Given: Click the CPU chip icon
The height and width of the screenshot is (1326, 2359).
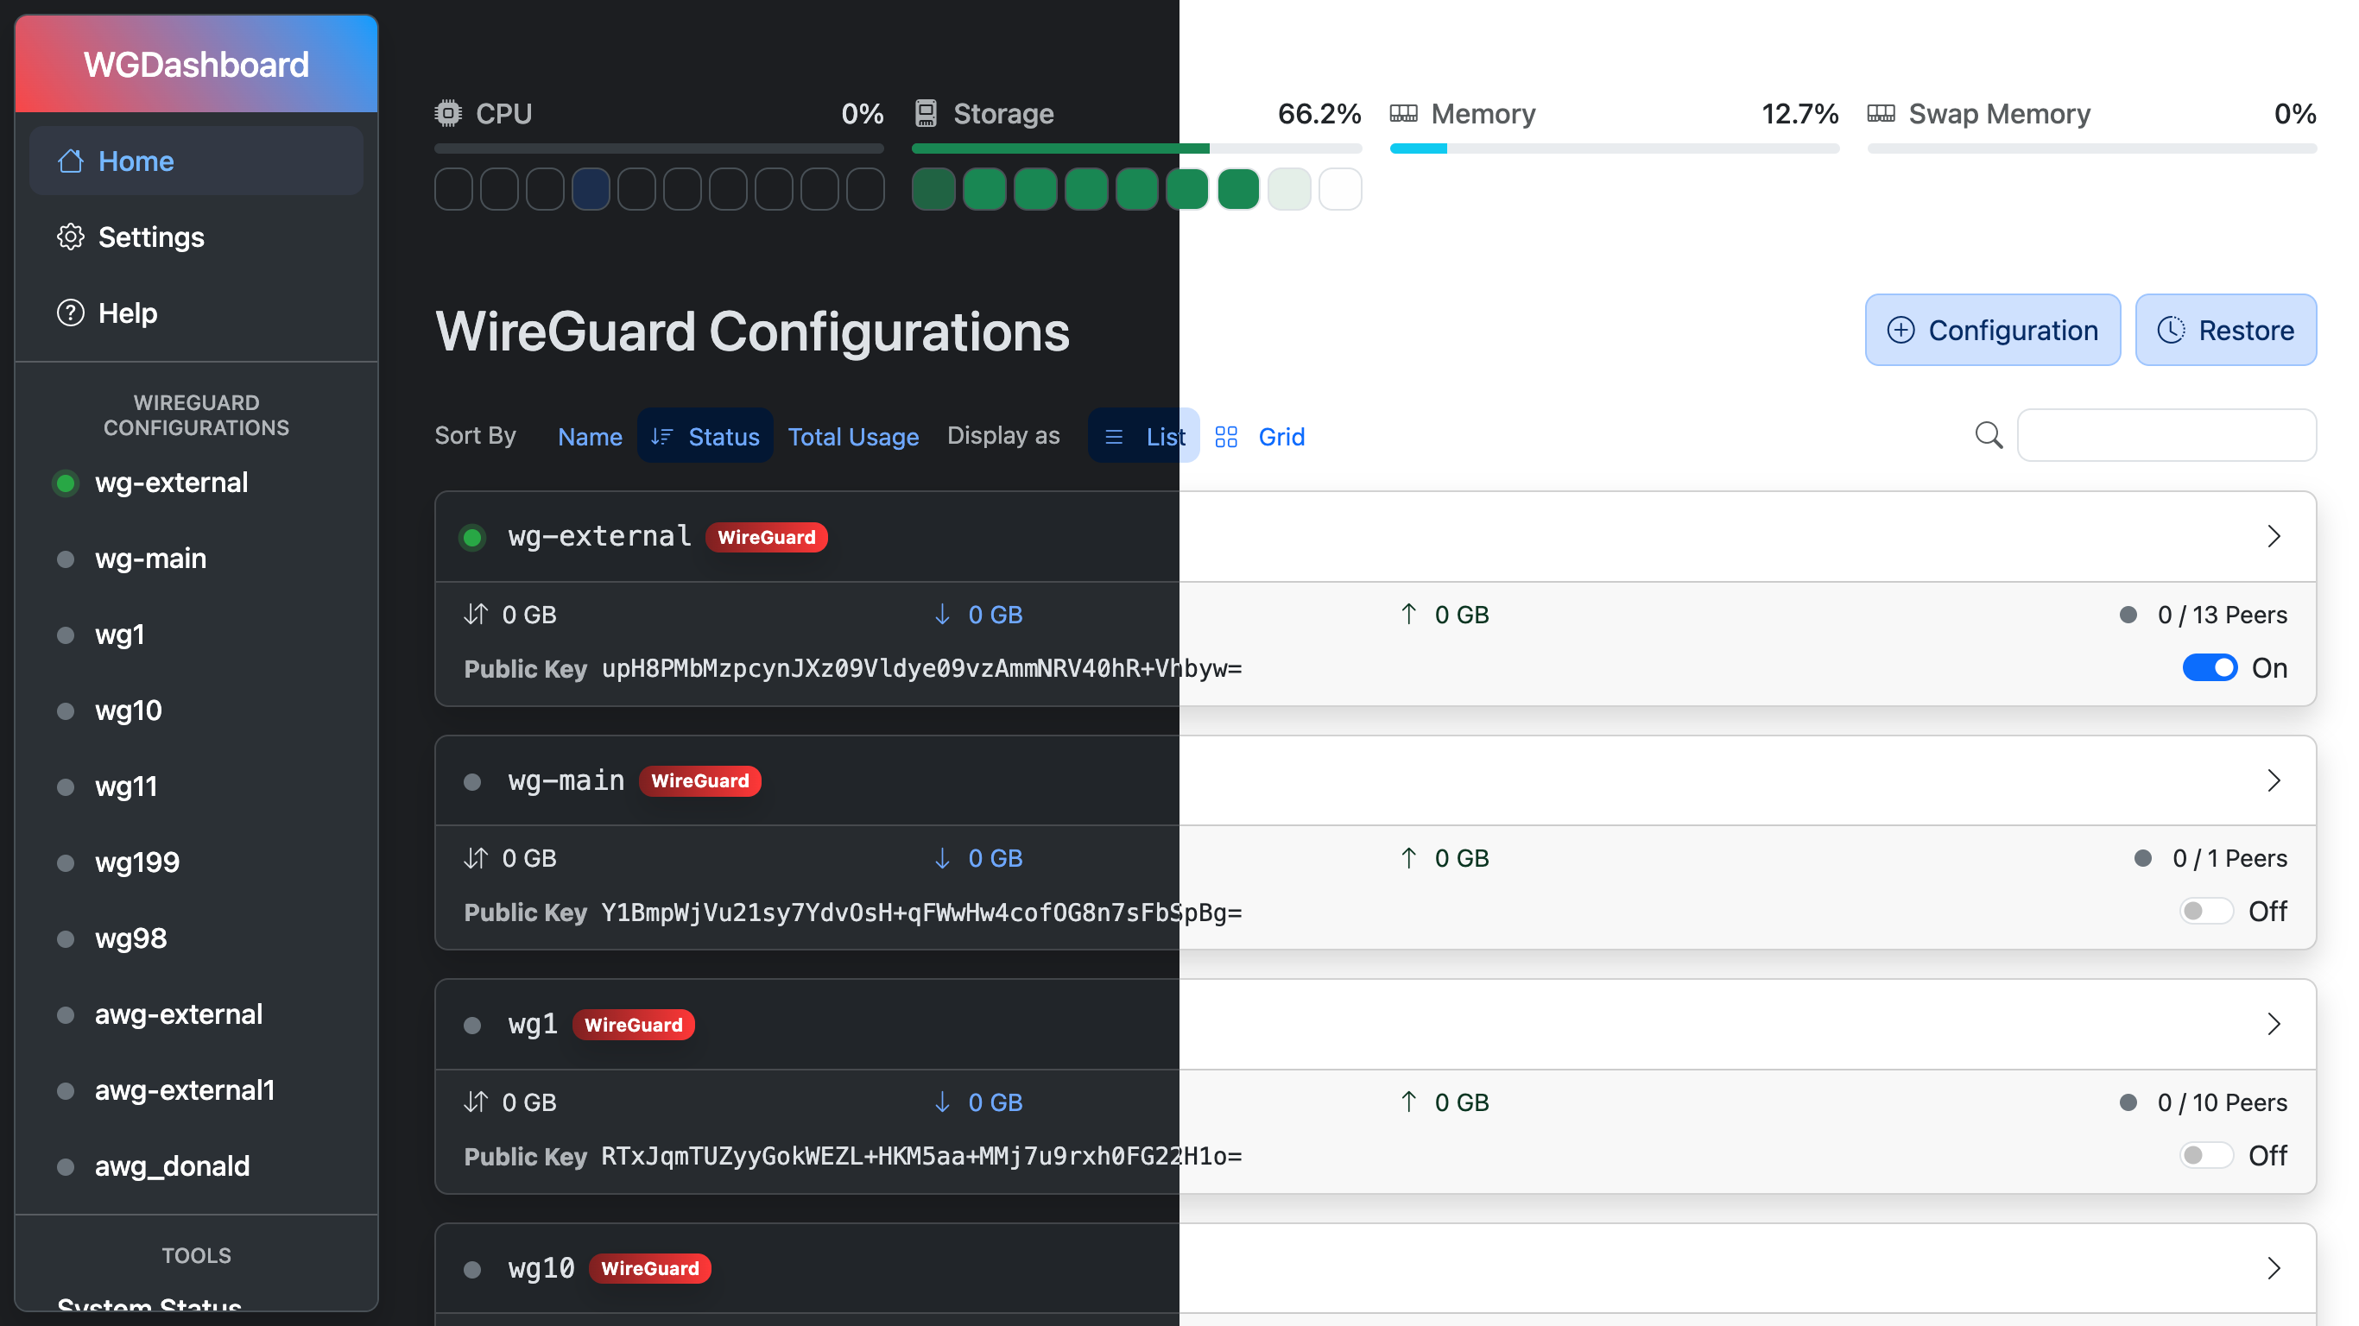Looking at the screenshot, I should coord(448,114).
